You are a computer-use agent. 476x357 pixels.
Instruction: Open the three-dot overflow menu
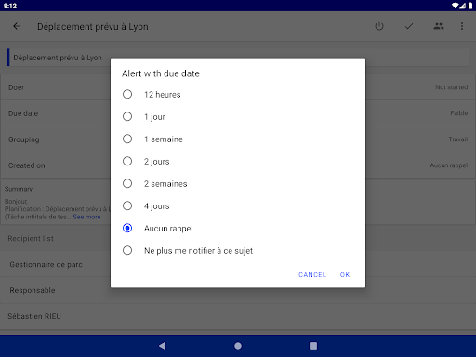462,26
